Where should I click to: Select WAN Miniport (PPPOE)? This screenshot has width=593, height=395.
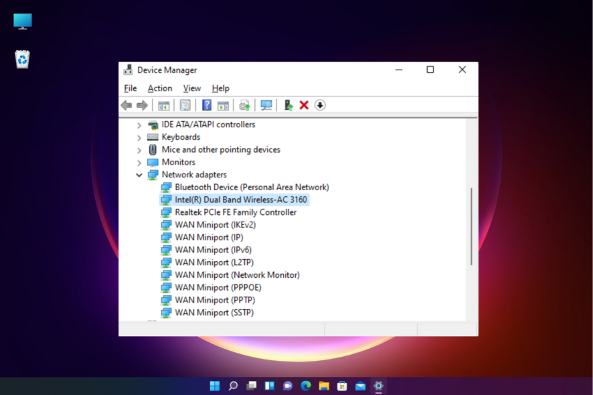[218, 287]
